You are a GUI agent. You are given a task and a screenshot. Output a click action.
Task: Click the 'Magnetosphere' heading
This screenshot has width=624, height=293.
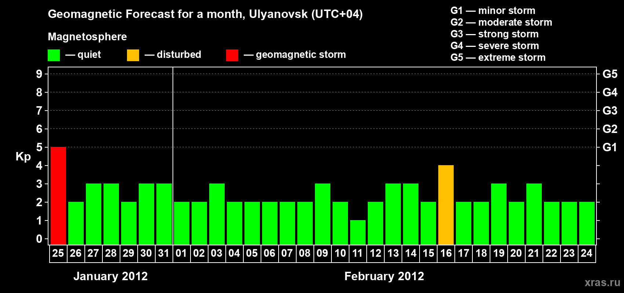pos(87,37)
